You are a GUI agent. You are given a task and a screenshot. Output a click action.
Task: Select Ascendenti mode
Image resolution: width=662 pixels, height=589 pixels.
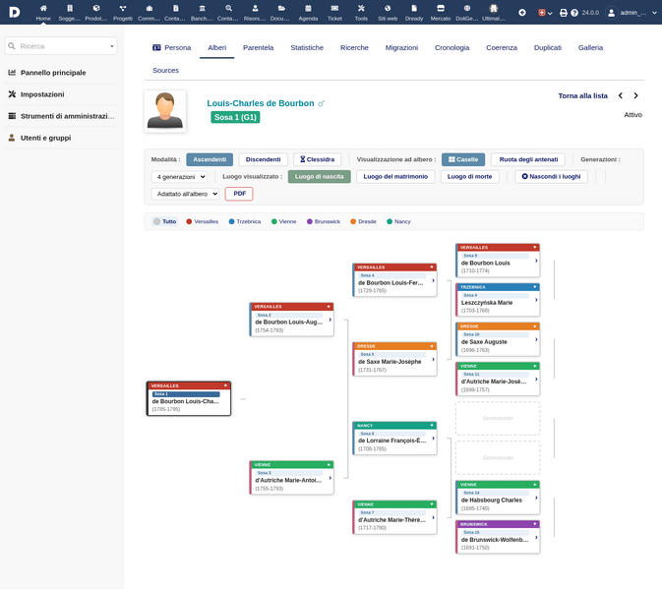click(210, 159)
